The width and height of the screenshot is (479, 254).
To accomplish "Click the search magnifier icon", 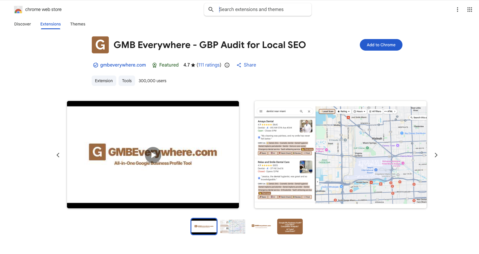I will (211, 10).
